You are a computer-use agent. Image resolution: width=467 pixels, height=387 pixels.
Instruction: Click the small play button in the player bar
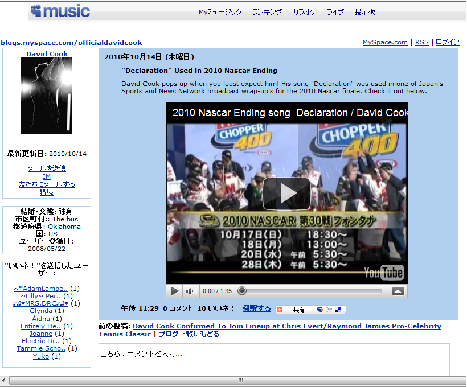point(175,291)
